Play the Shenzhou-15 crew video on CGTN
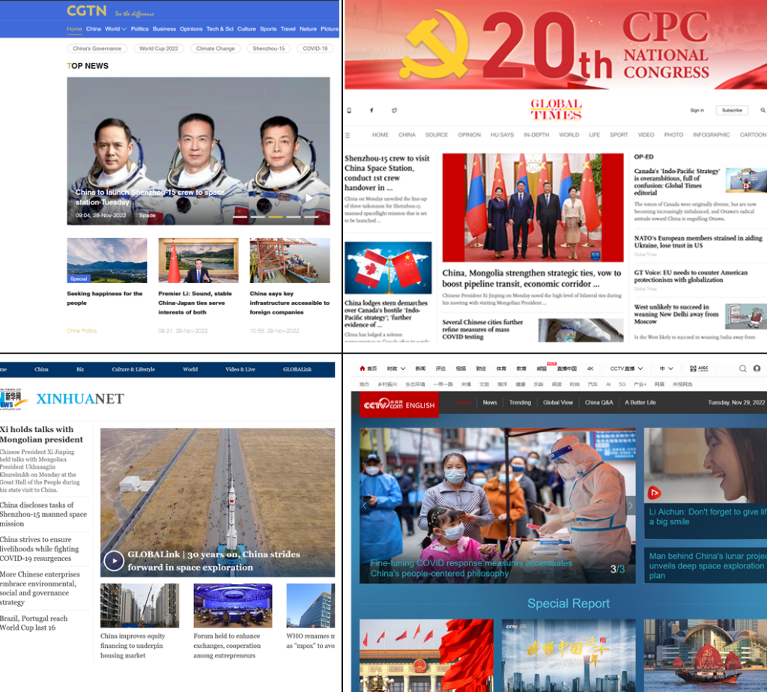The height and width of the screenshot is (692, 767). [309, 198]
